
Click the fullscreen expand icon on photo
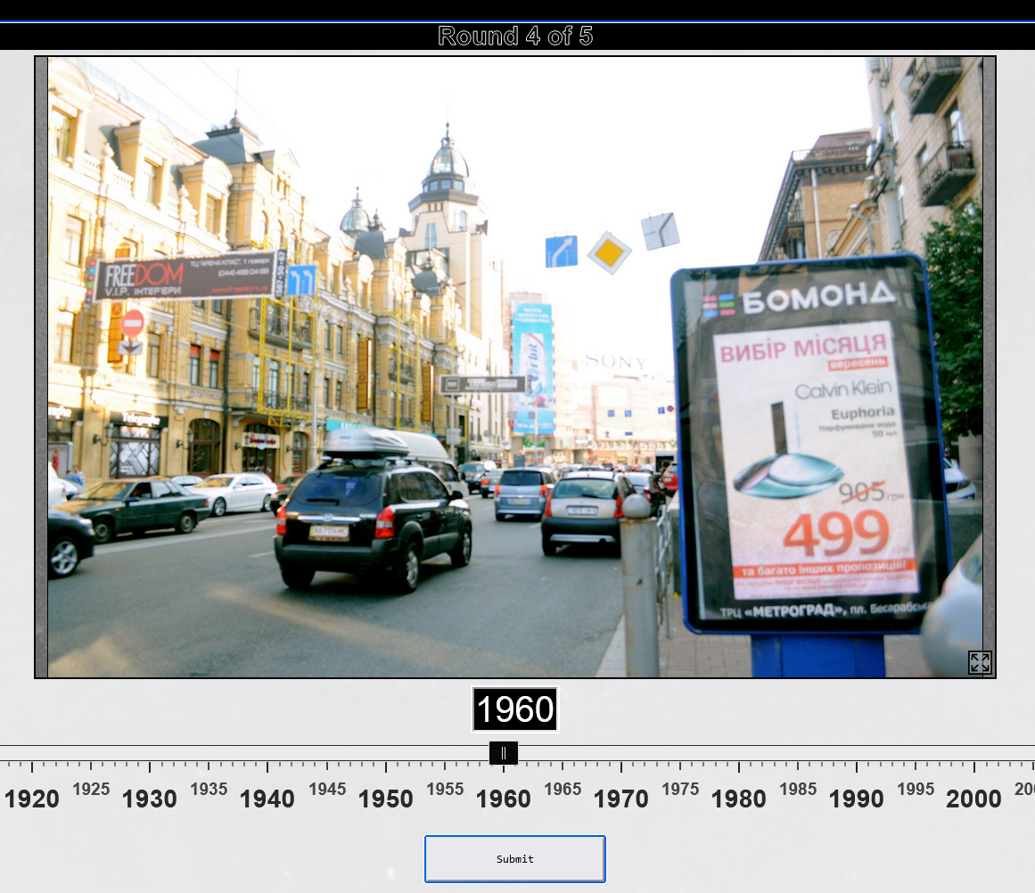[980, 662]
